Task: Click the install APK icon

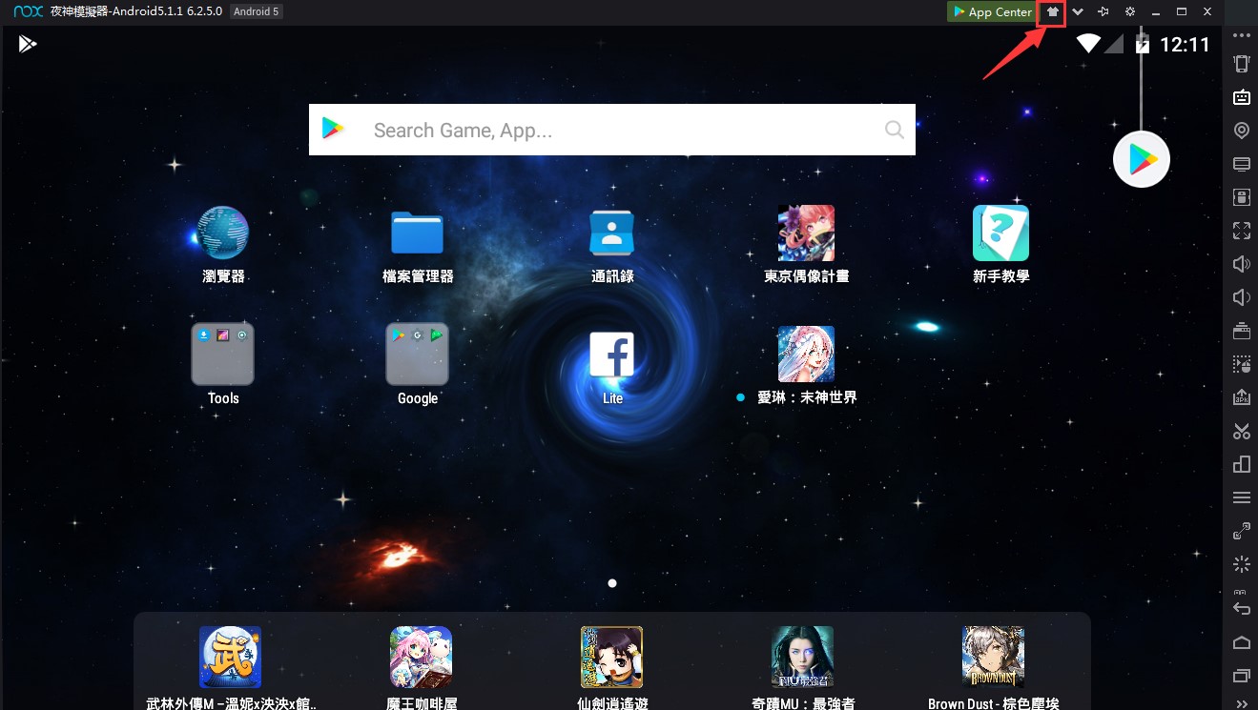Action: coord(1242,397)
